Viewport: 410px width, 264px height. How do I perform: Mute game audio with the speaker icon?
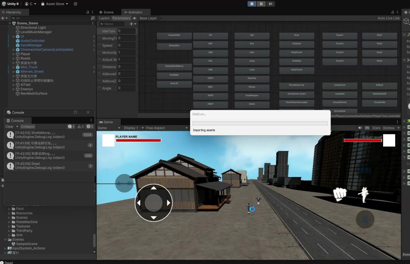[x=360, y=128]
